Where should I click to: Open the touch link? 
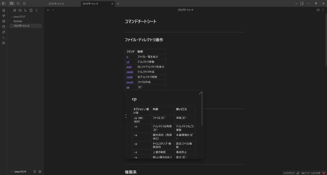pyautogui.click(x=130, y=82)
